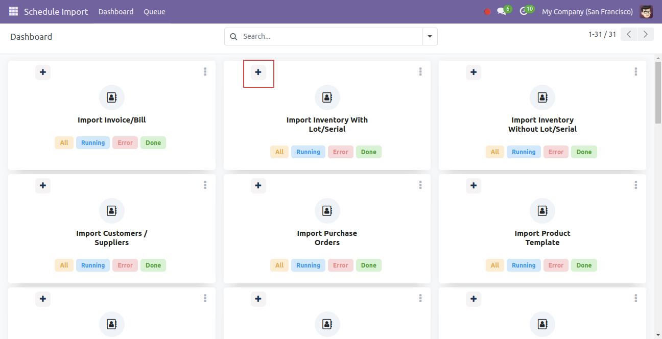This screenshot has height=339, width=662.
Task: Show All for Import Inventory With Lot/Serial
Action: point(279,152)
